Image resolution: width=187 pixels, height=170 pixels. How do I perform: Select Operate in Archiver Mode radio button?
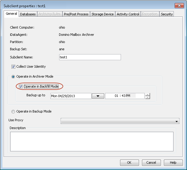[x=13, y=77]
